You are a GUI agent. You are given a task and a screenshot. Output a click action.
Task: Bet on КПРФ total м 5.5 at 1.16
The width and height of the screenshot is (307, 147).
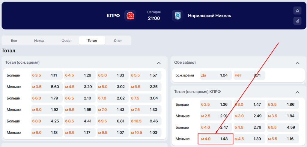pos(283,139)
